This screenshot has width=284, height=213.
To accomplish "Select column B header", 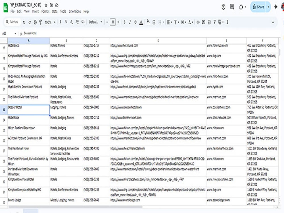I will 66,41.
